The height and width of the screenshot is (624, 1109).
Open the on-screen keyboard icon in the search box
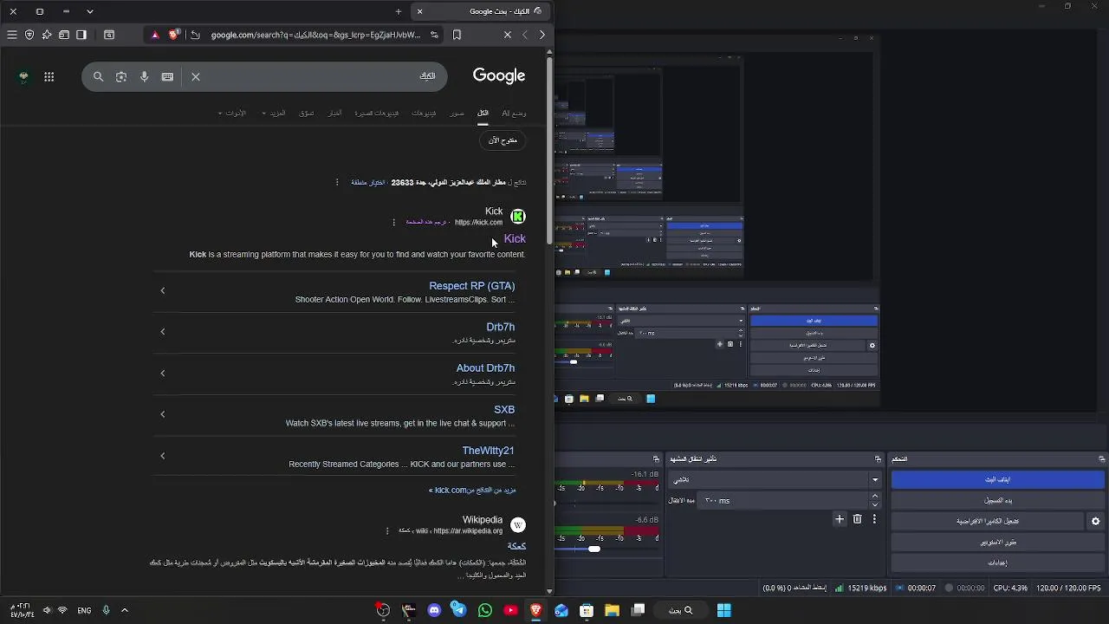pos(167,76)
